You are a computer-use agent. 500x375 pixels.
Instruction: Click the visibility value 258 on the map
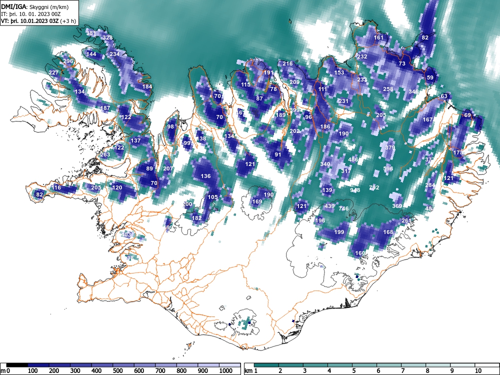pyautogui.click(x=388, y=89)
